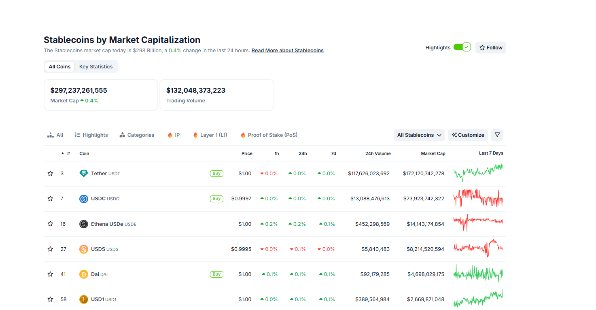The height and width of the screenshot is (310, 596).
Task: Open the Categories tab
Action: pyautogui.click(x=137, y=135)
